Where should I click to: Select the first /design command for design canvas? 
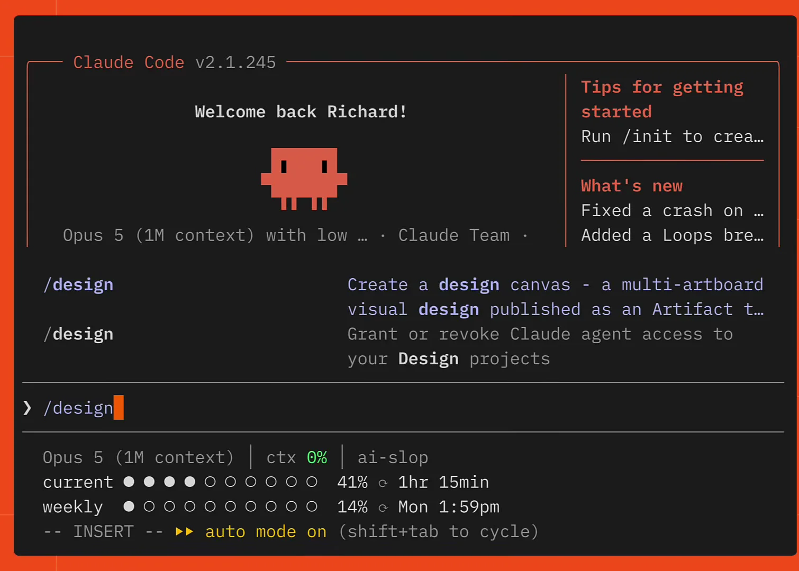pos(78,284)
